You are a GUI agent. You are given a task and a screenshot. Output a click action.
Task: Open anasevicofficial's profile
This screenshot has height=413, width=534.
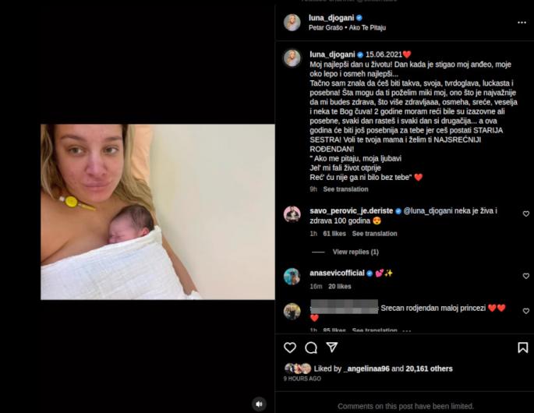337,273
